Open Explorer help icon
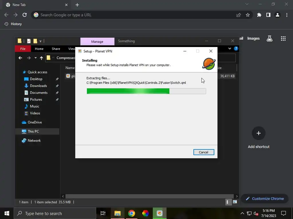 pos(236,48)
